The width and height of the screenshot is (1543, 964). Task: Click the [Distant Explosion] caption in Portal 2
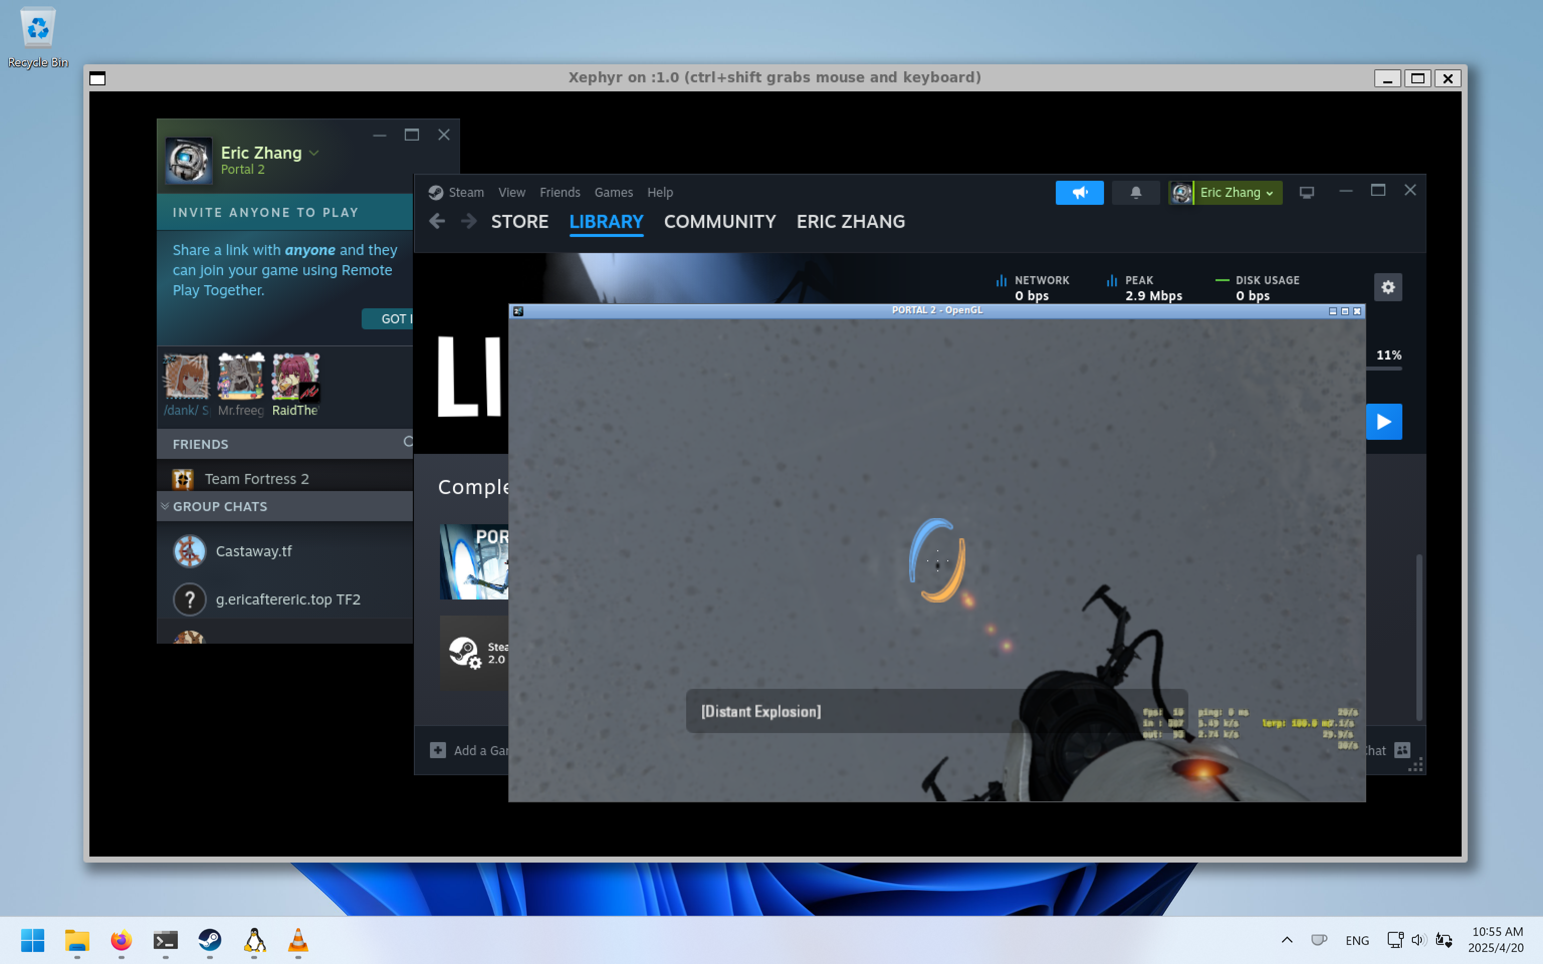coord(760,711)
